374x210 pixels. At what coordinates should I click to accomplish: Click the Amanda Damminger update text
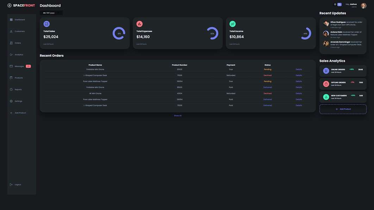coord(346,43)
